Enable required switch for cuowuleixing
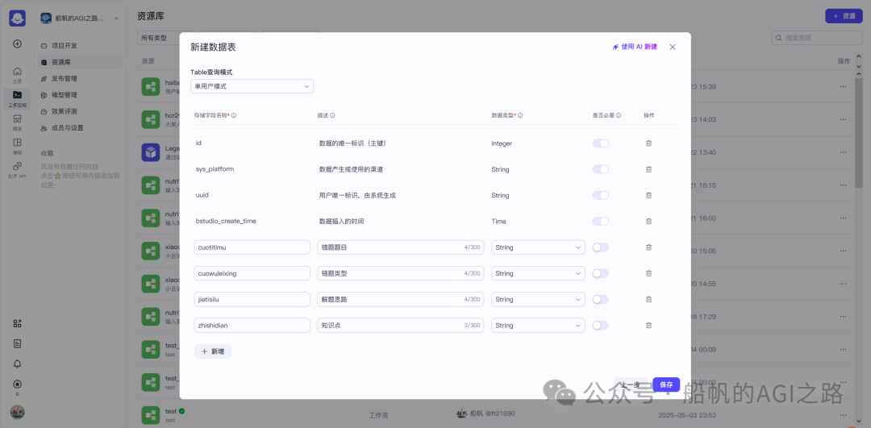Viewport: 871px width, 428px height. coord(601,273)
